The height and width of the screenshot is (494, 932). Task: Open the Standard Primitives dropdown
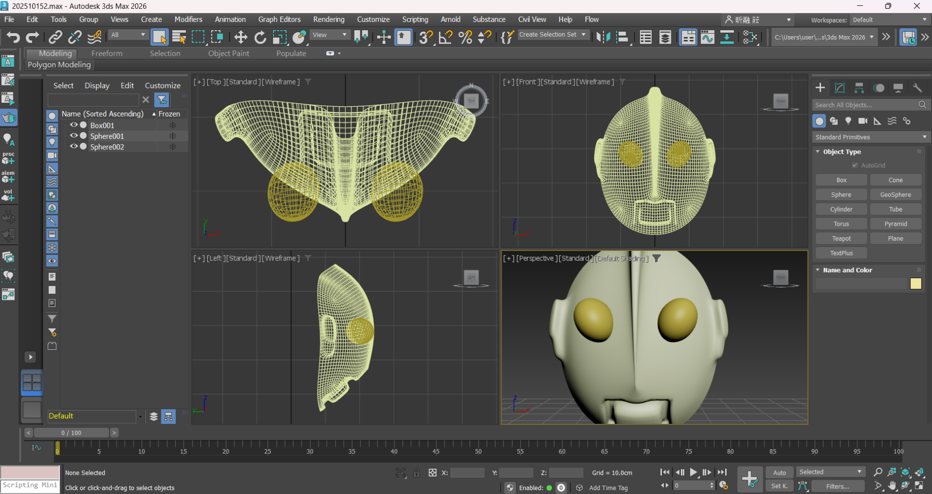coord(871,137)
